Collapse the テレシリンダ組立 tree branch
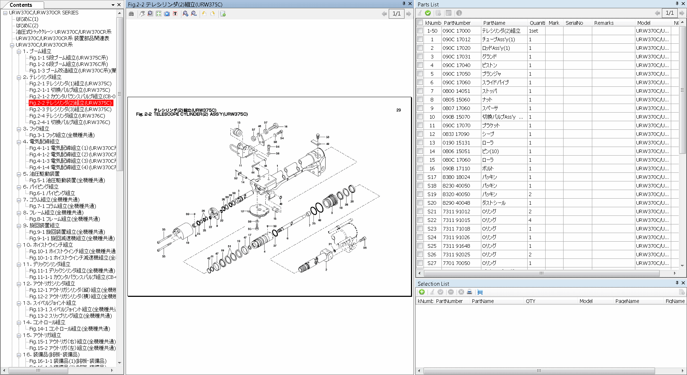The image size is (687, 375). (19, 77)
